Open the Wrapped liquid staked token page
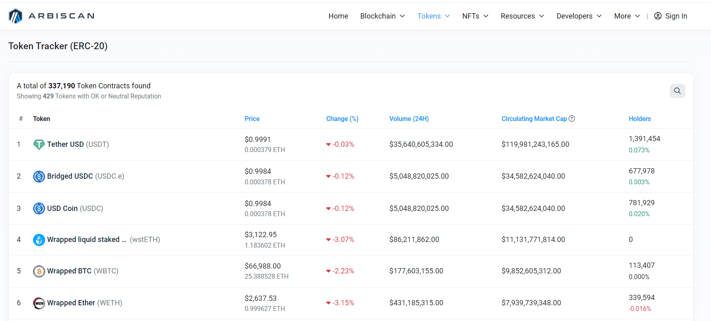Screen dimensions: 711x321 coord(104,240)
